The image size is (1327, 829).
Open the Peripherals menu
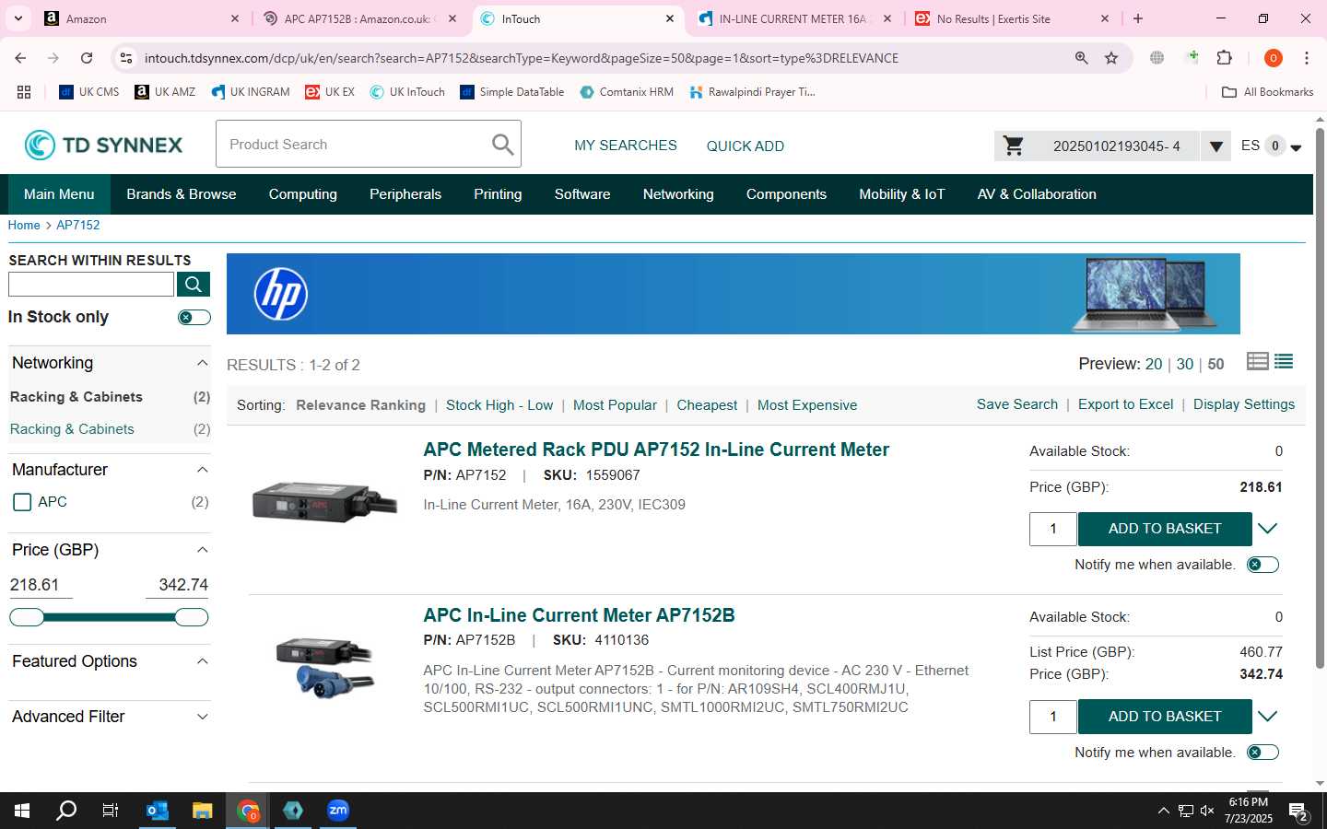(405, 194)
